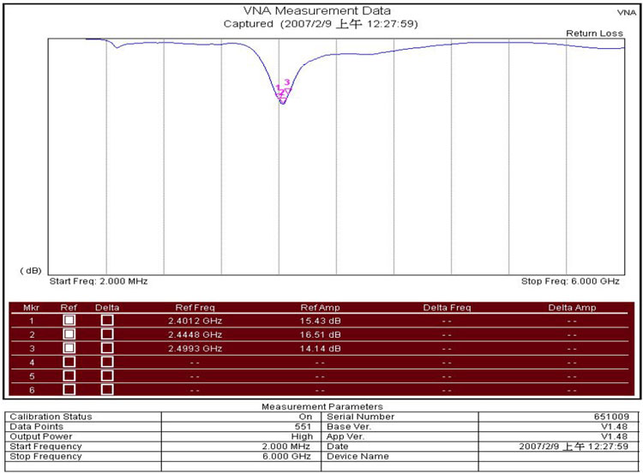Enable Delta checkbox for marker 6

[107, 389]
